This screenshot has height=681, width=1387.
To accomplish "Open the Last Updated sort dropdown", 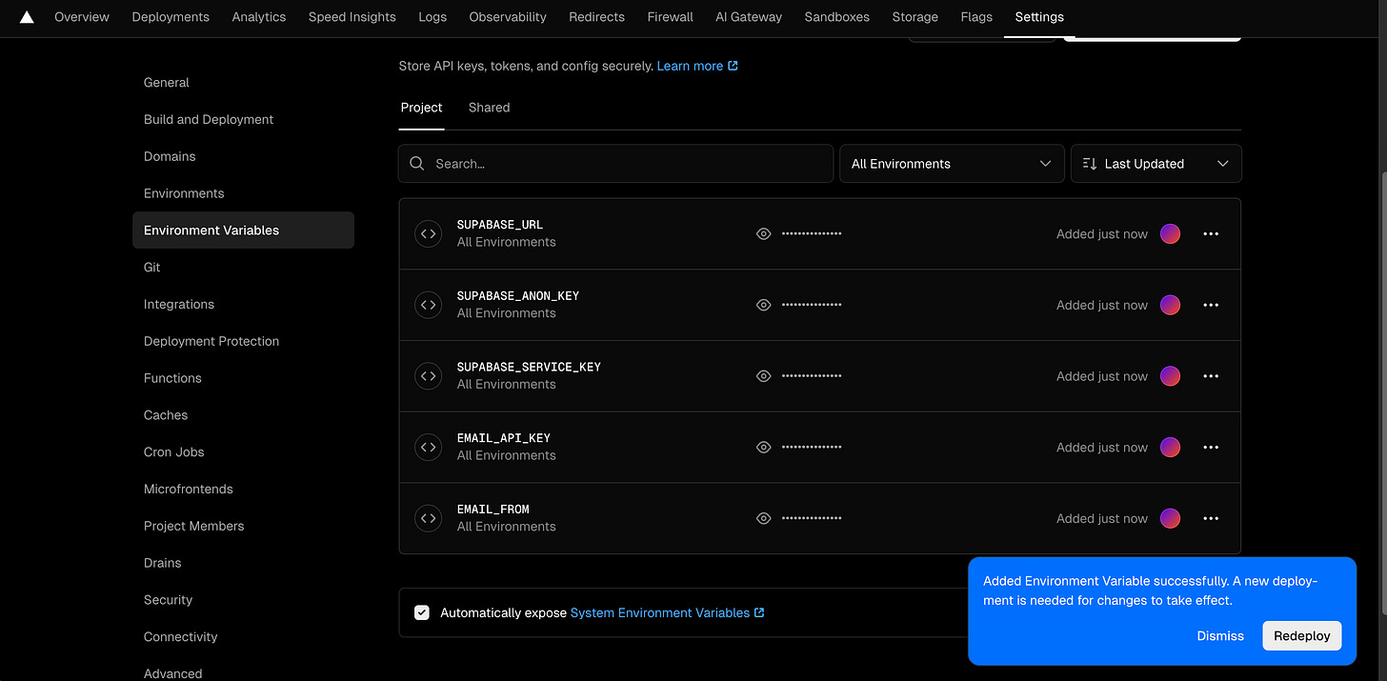I will 1156,163.
